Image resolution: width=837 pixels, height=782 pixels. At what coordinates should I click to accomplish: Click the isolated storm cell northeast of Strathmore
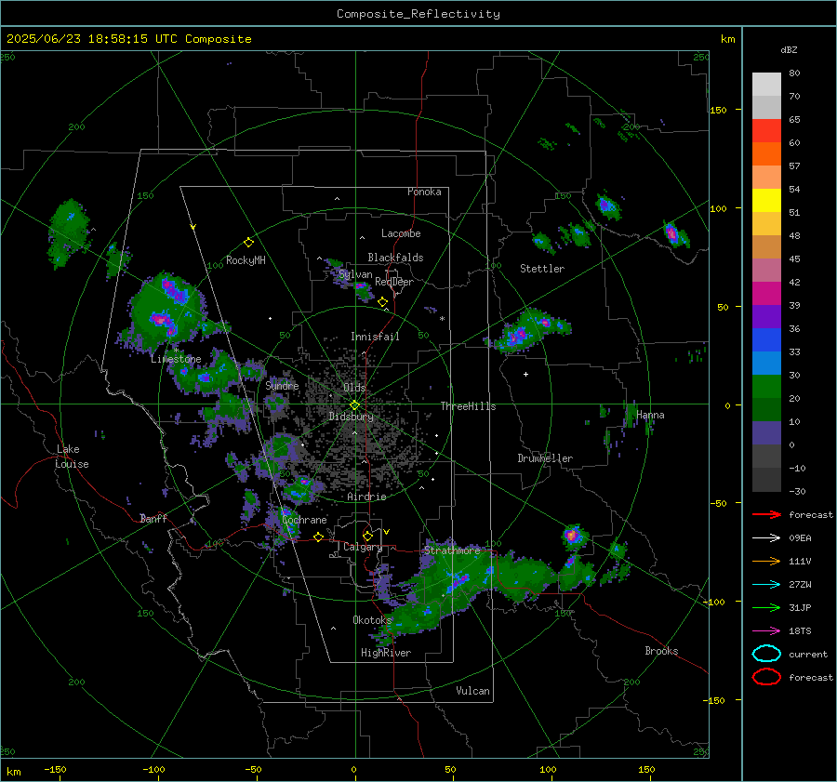(x=573, y=536)
